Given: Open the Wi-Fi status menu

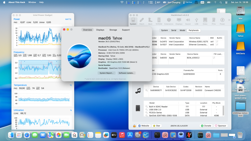Looking at the screenshot, I should [122, 2].
